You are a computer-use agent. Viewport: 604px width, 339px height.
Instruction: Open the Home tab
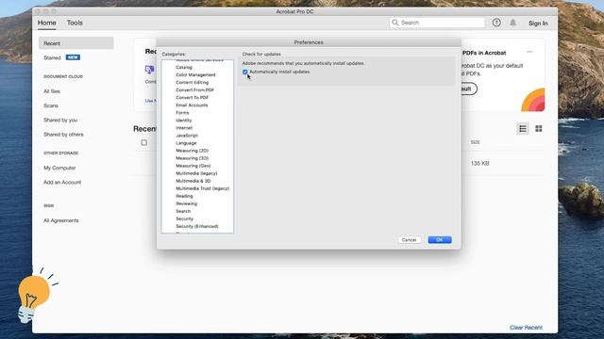(x=46, y=23)
